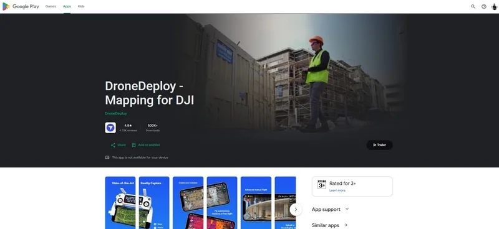Open the Fly autonomous missions screenshot
Image resolution: width=499 pixels, height=229 pixels.
[222, 203]
